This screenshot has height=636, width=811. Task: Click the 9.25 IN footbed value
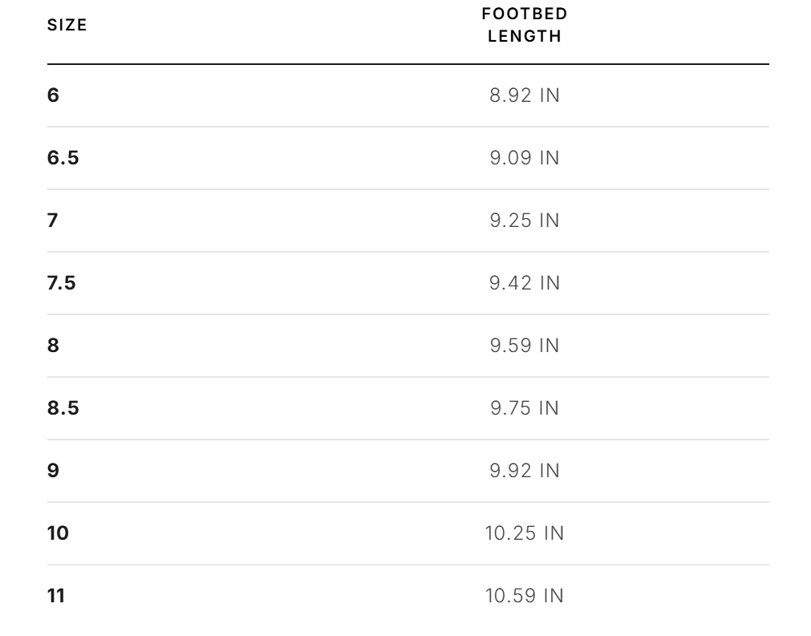(x=525, y=221)
